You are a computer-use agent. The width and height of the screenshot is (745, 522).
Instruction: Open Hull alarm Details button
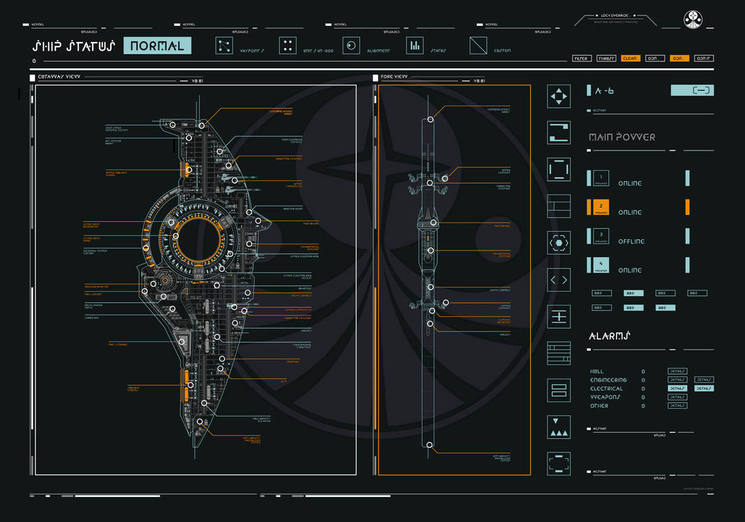point(677,371)
